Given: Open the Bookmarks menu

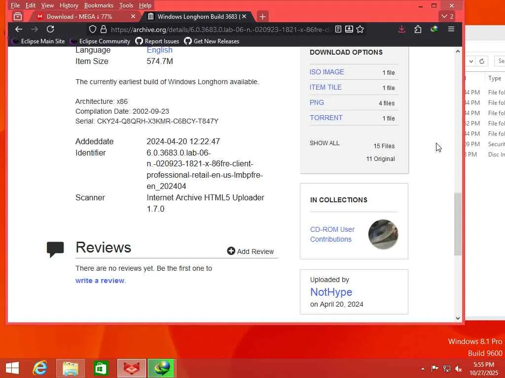Looking at the screenshot, I should pyautogui.click(x=99, y=5).
